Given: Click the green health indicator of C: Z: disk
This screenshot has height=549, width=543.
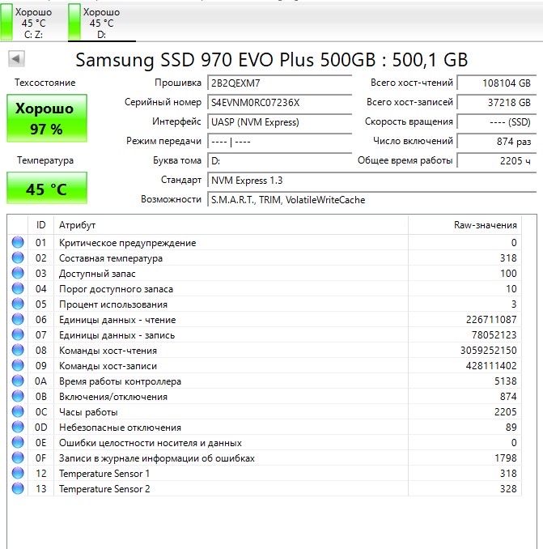Looking at the screenshot, I should 6,22.
